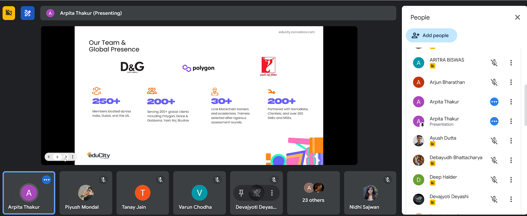This screenshot has height=216, width=527.
Task: Open more options on Devajyoti Deyashi tile
Action: (x=272, y=193)
